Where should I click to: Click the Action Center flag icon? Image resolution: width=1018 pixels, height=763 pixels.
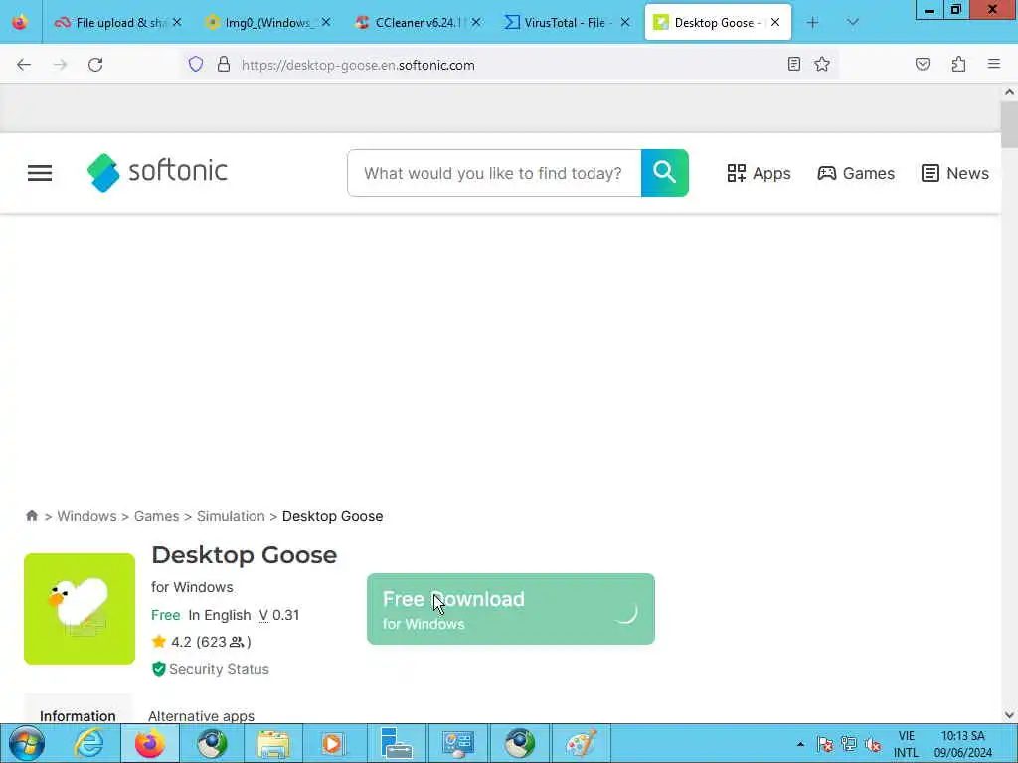(825, 744)
